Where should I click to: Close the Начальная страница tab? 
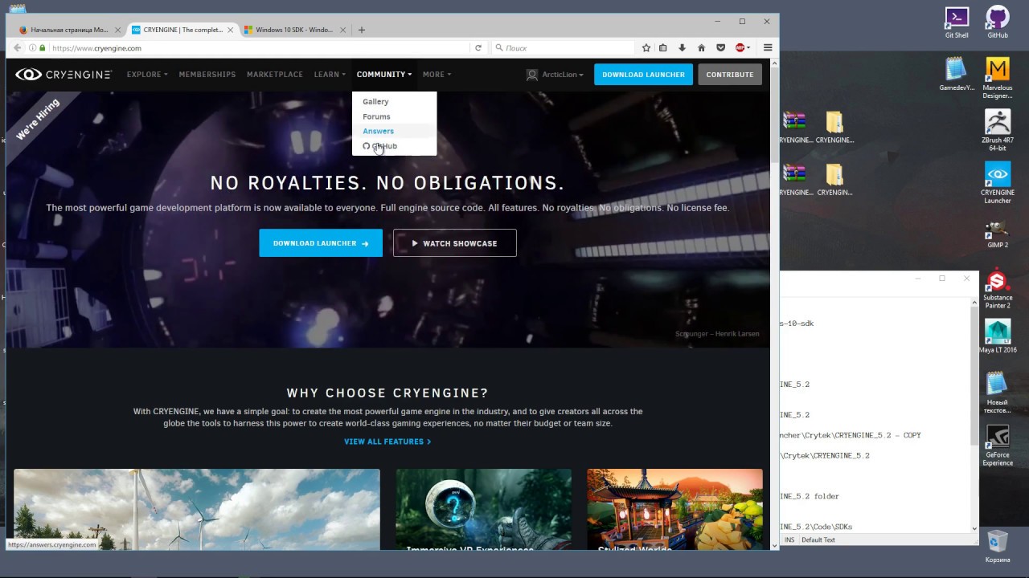click(x=117, y=30)
